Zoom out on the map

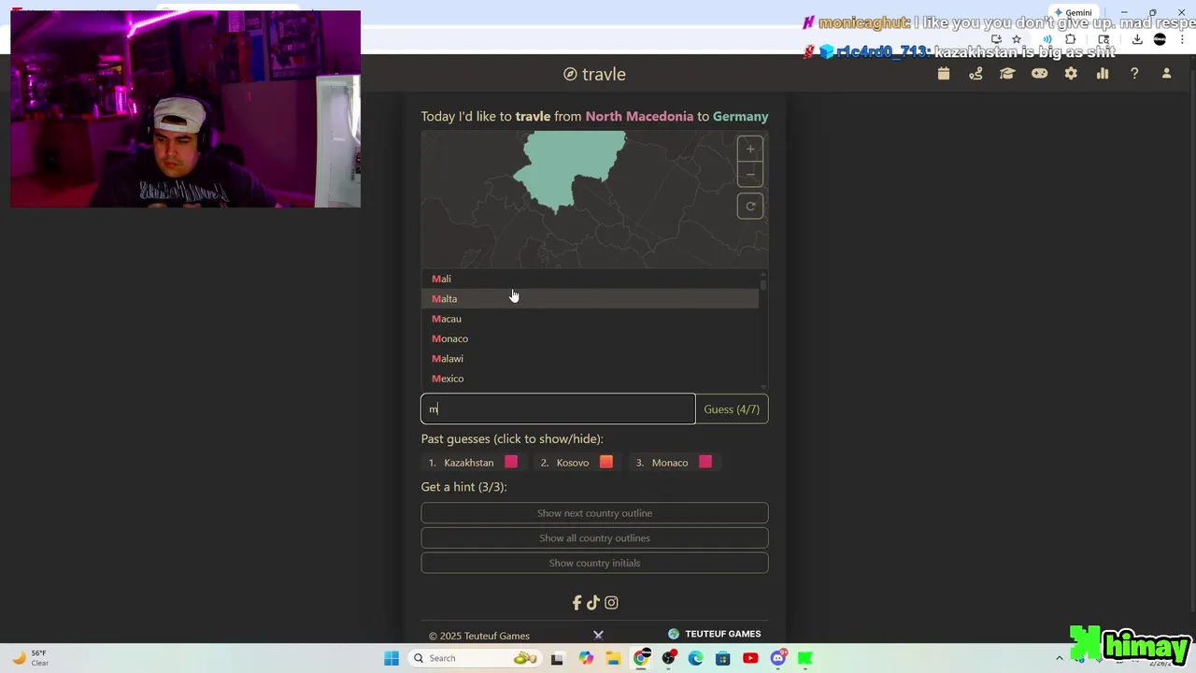(750, 175)
